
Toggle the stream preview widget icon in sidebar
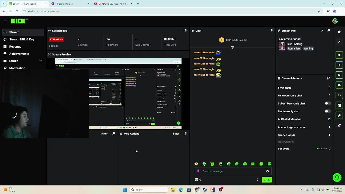[x=339, y=55]
